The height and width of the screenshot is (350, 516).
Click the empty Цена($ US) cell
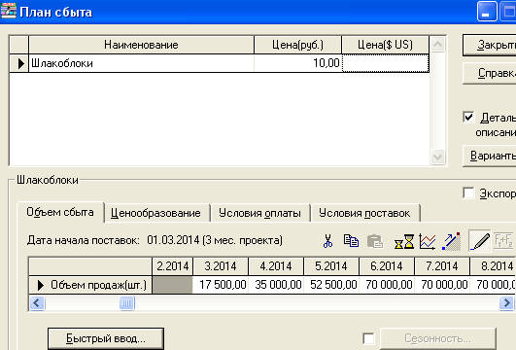(x=386, y=63)
